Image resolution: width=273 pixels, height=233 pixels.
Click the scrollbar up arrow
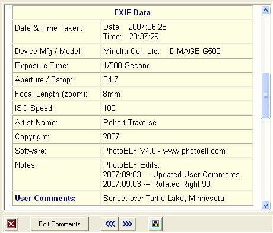click(265, 10)
